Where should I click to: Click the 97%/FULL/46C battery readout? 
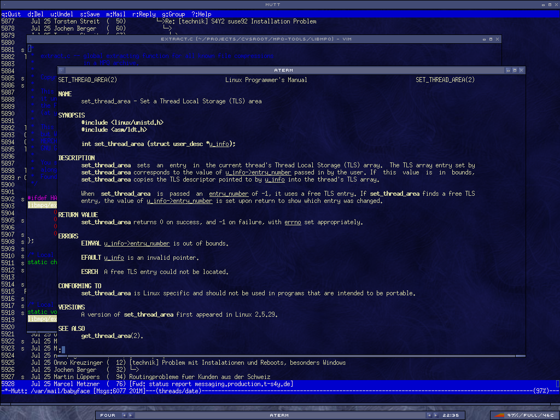click(x=530, y=415)
